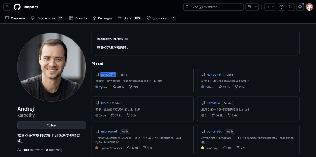
Task: Click the README.md file name link
Action: coord(121,39)
